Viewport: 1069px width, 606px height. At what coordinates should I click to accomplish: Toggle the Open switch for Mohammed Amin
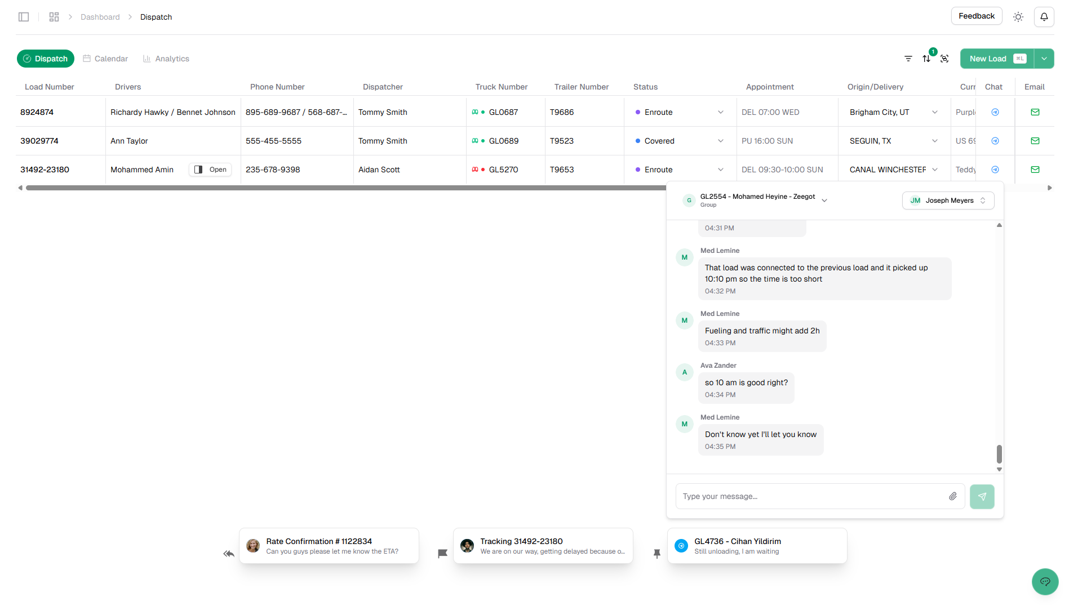point(210,169)
